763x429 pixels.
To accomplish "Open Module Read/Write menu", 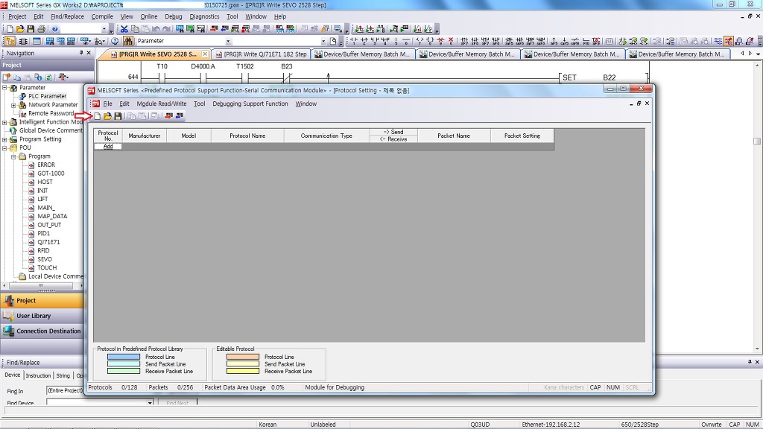I will coord(161,104).
